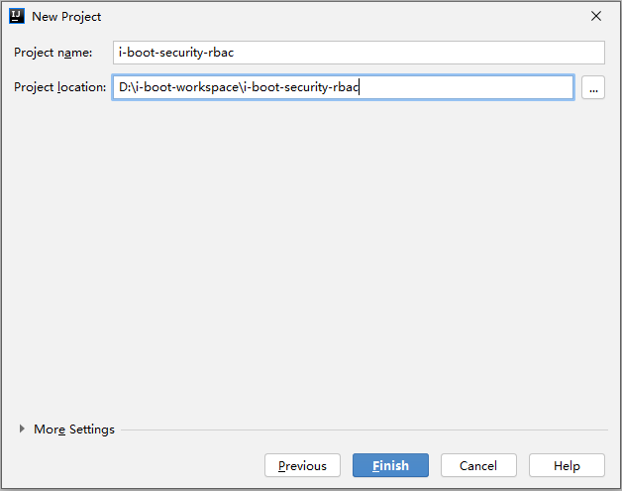
Task: Go back with the Previous button
Action: coord(302,465)
